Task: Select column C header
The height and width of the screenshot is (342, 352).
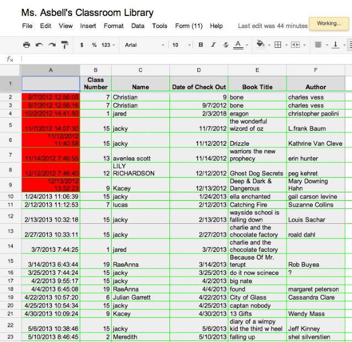Action: [141, 70]
